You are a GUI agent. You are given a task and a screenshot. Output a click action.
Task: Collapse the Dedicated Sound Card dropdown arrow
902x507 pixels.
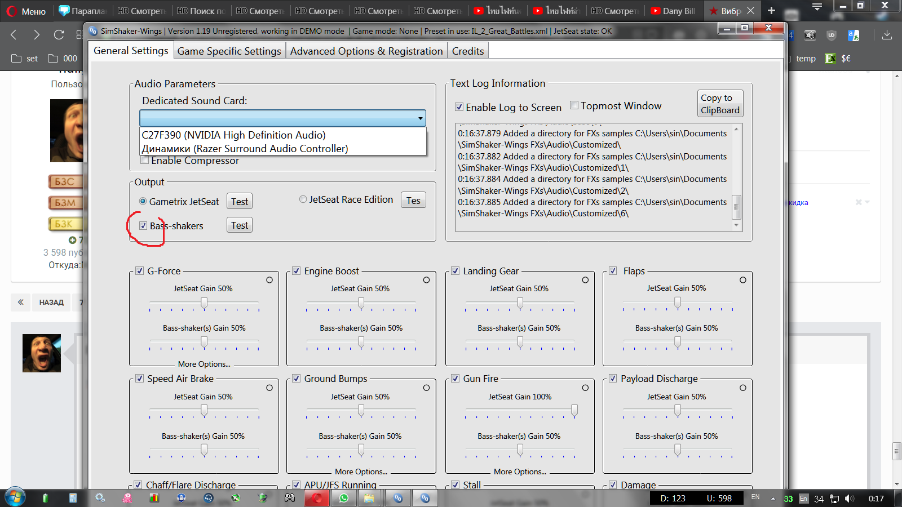(420, 118)
